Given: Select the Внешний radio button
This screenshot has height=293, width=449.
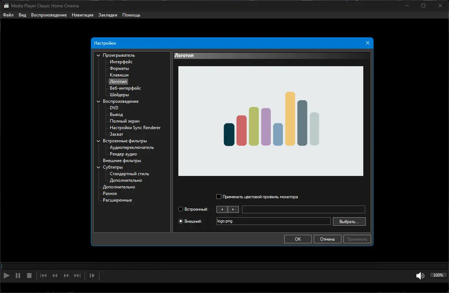Looking at the screenshot, I should pyautogui.click(x=181, y=221).
